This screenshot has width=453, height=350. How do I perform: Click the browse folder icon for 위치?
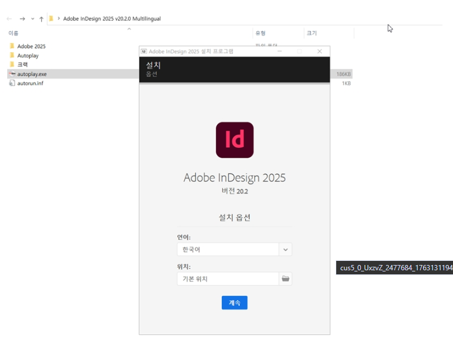coord(285,279)
